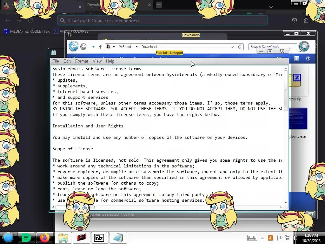Image resolution: width=325 pixels, height=244 pixels.
Task: Click the Notepad title bar icon
Action: [53, 53]
